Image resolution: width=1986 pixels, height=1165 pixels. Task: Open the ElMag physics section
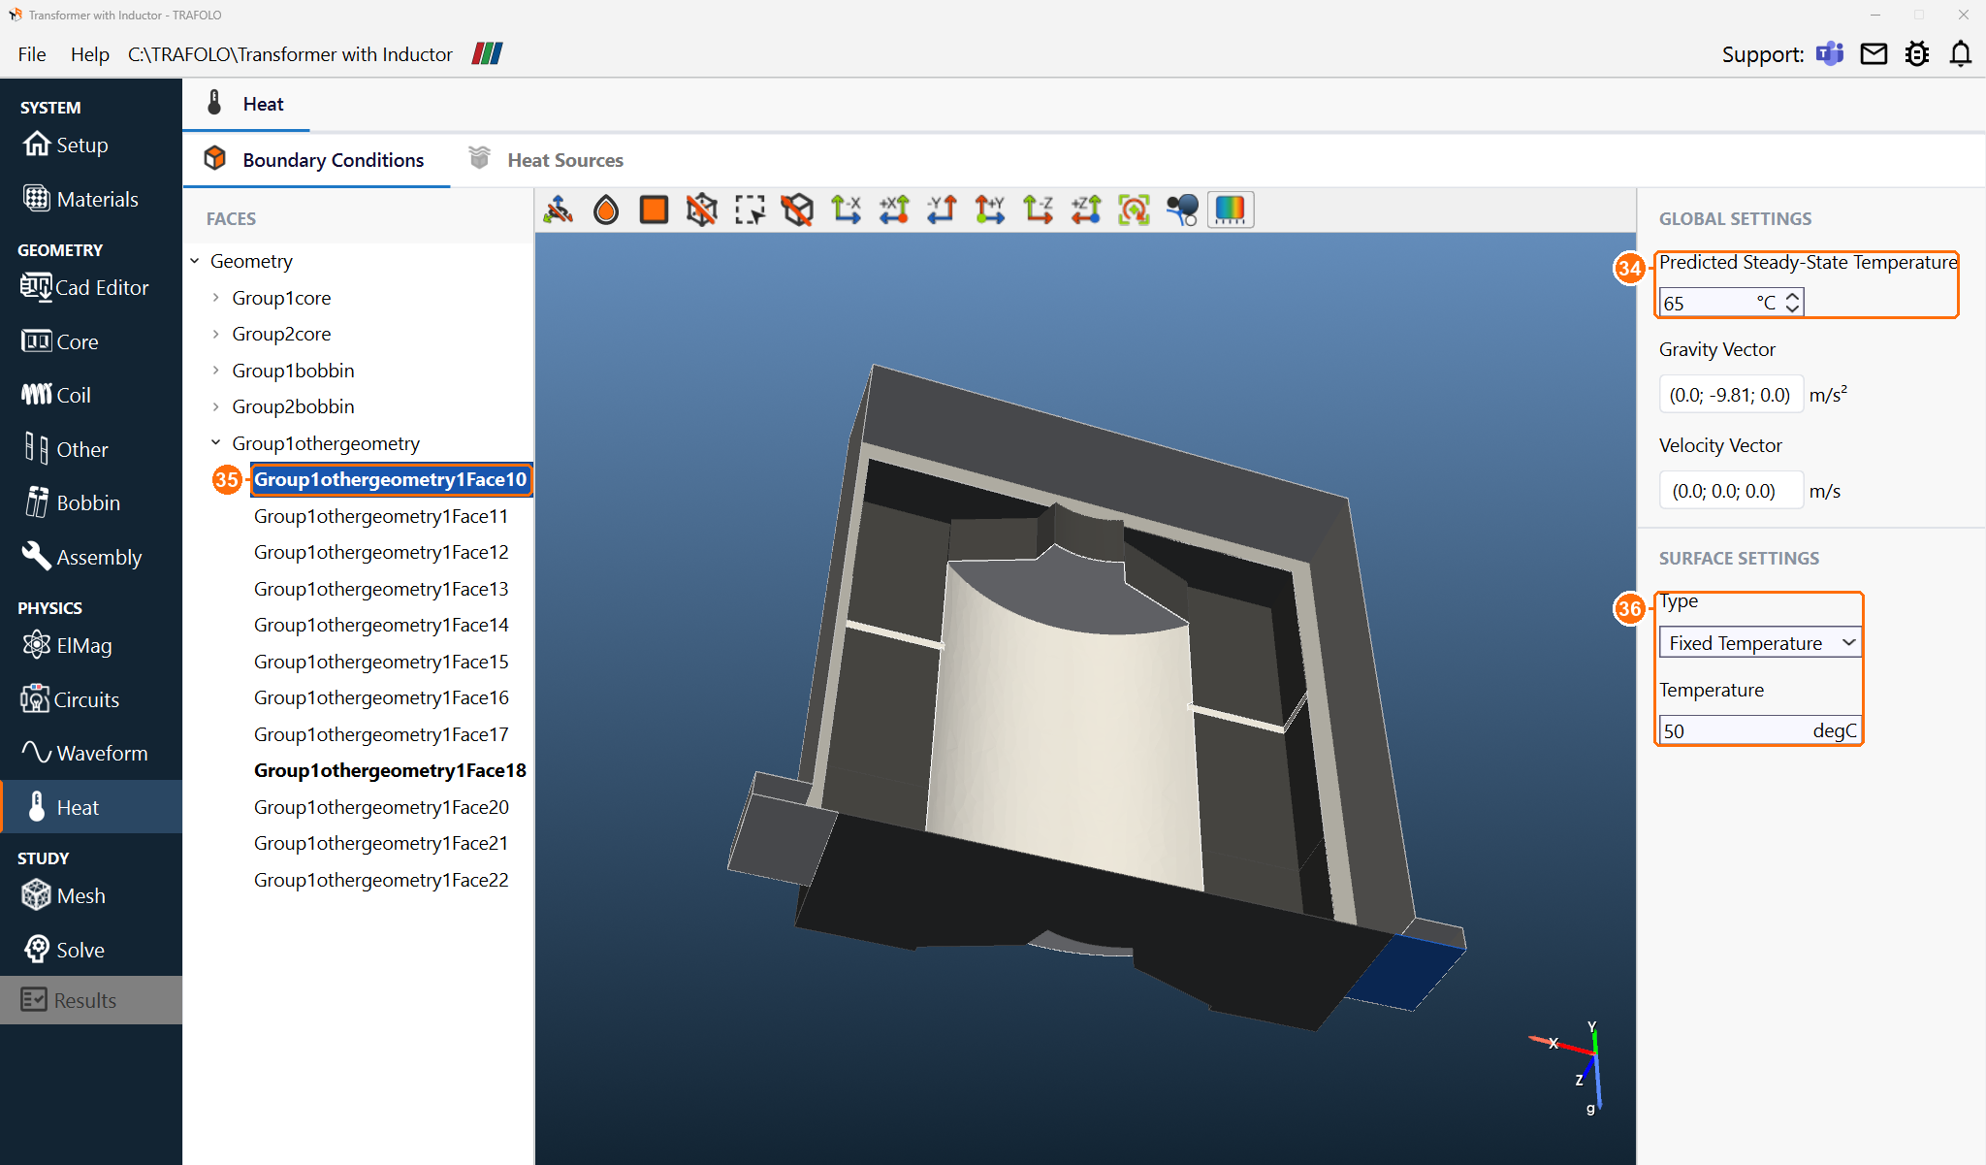[x=67, y=645]
